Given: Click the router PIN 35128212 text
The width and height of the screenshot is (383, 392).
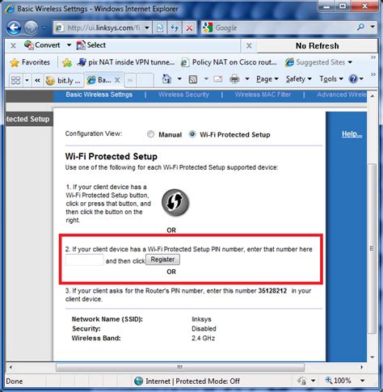Looking at the screenshot, I should coord(272,291).
